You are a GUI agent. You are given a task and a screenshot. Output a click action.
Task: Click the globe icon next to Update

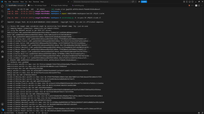(139, 2)
